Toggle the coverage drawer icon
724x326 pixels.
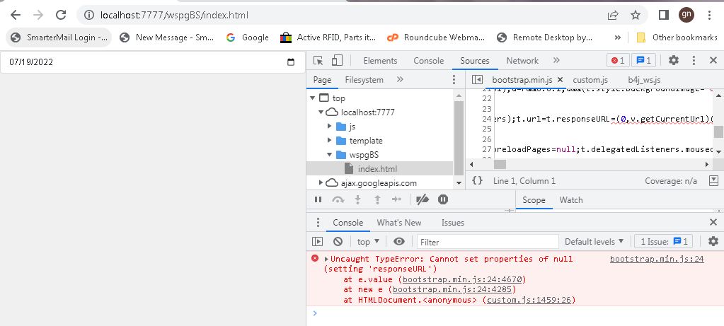713,181
